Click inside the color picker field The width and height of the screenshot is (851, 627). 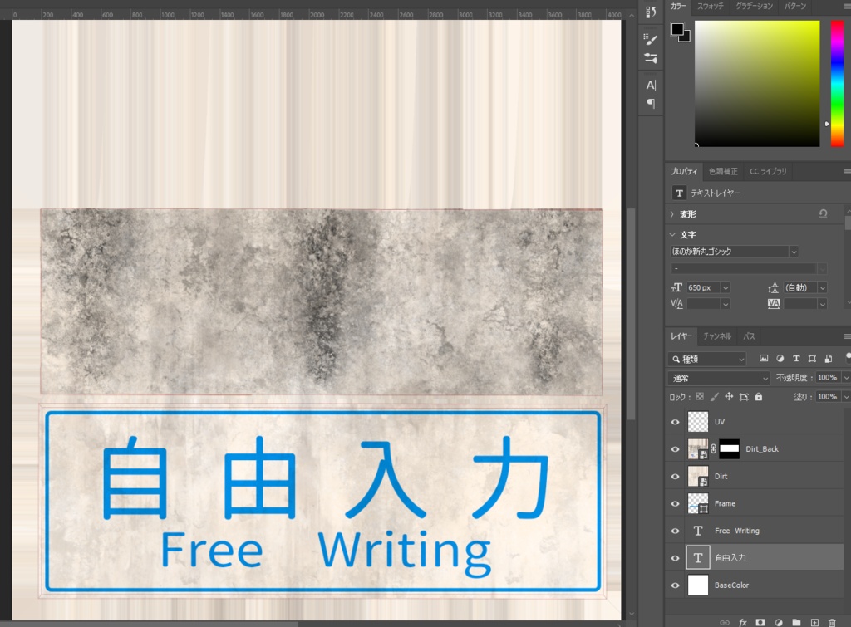[x=757, y=84]
